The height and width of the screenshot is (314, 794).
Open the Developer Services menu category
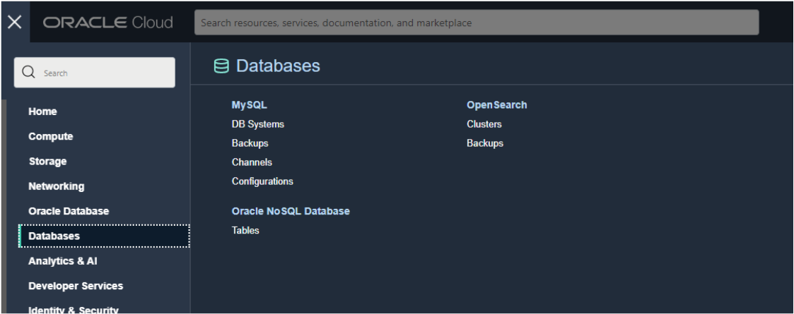click(76, 286)
